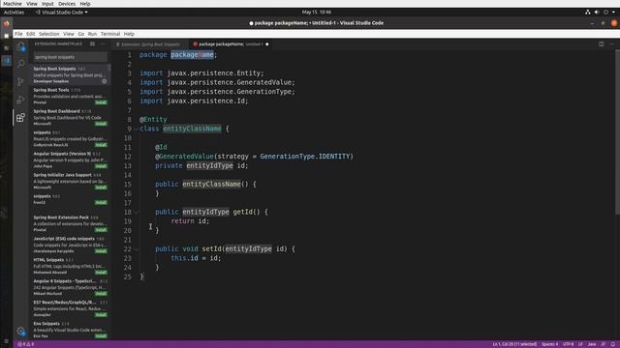Open the editor more actions ellipsis
Image resolution: width=620 pixels, height=348 pixels.
(611, 44)
